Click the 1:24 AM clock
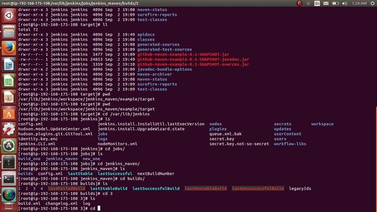 [359, 4]
